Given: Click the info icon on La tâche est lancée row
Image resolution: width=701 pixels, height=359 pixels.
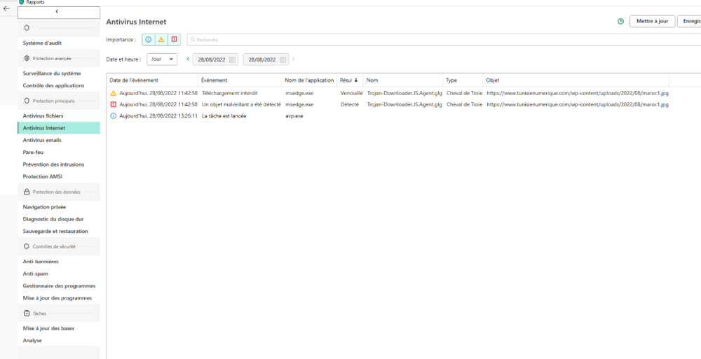Looking at the screenshot, I should (113, 116).
